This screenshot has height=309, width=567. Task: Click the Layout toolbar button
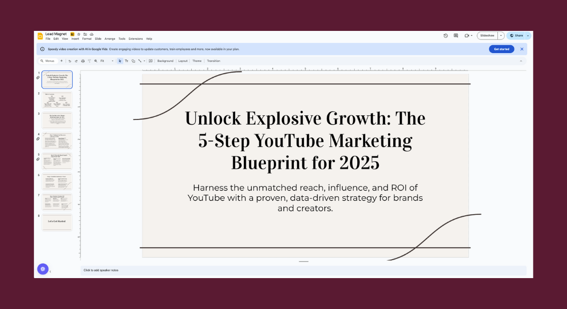(x=183, y=61)
